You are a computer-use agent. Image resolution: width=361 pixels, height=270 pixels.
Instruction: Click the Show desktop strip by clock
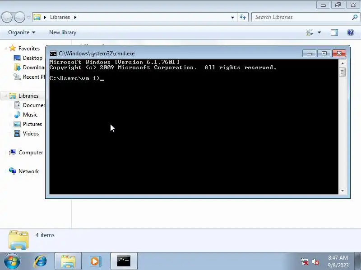(358, 261)
